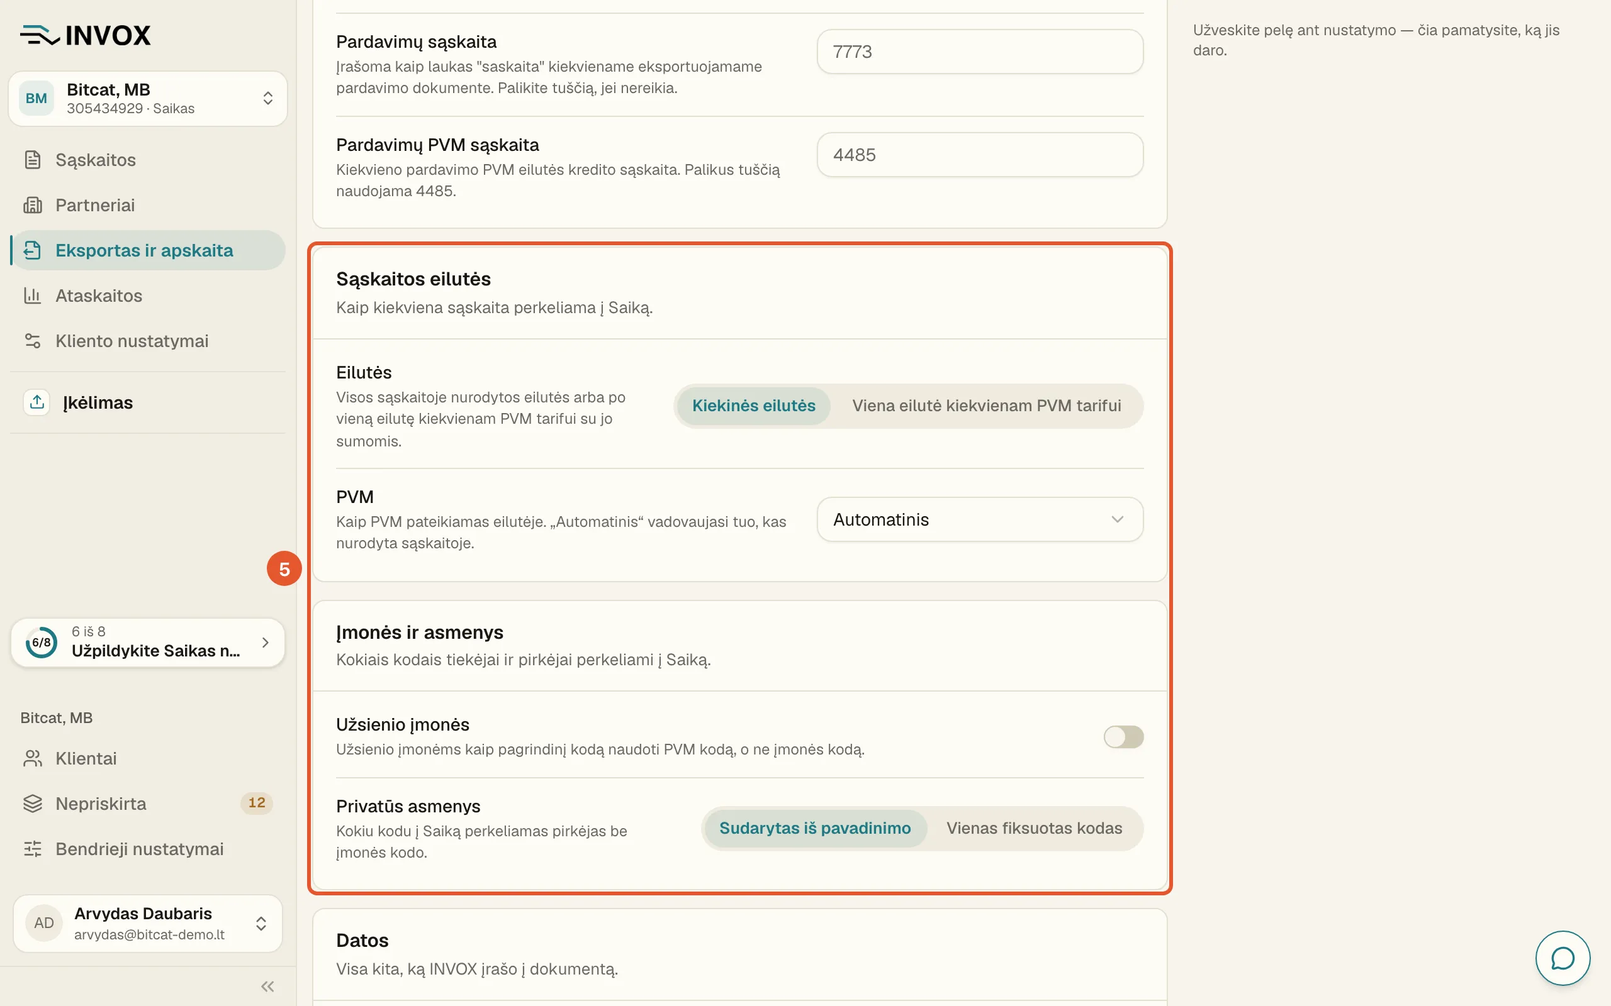Select Viena eilutė kiekvienam PVM tarifui option
1611x1006 pixels.
coord(987,405)
